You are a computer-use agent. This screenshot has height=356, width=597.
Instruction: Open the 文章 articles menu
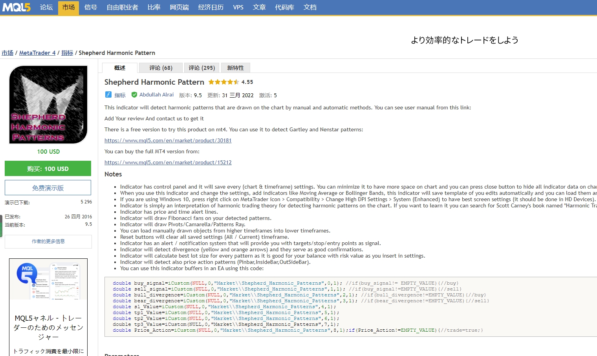pyautogui.click(x=259, y=7)
